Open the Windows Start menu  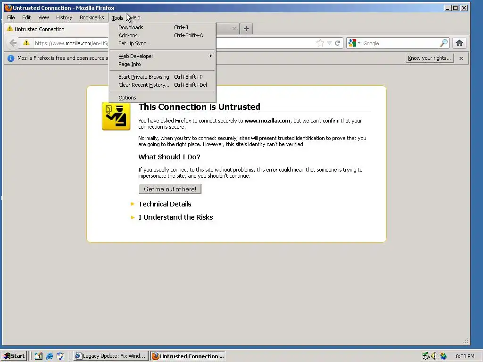(14, 356)
